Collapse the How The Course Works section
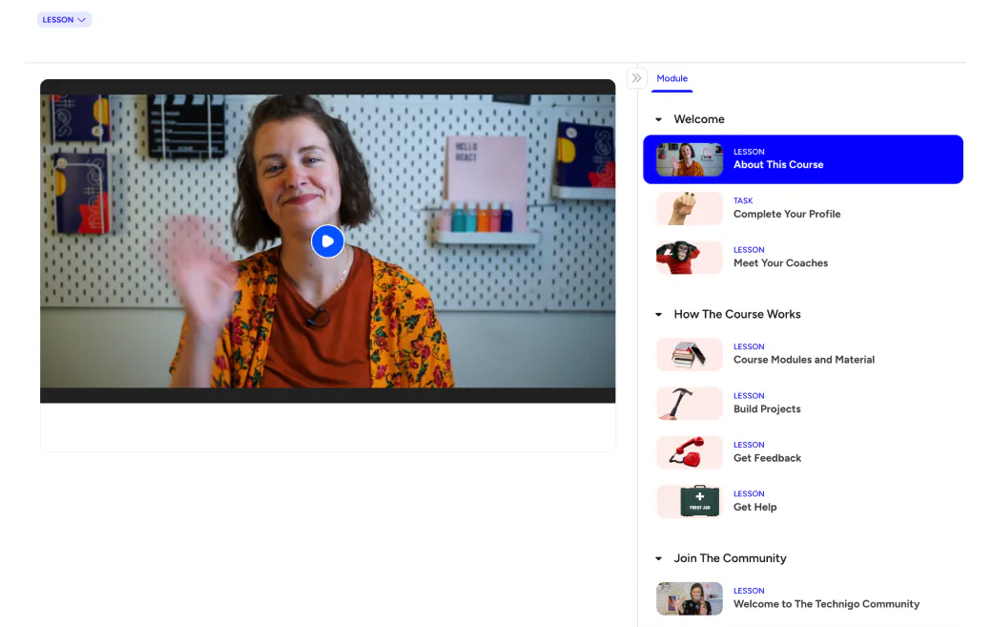Image resolution: width=992 pixels, height=627 pixels. 658,314
